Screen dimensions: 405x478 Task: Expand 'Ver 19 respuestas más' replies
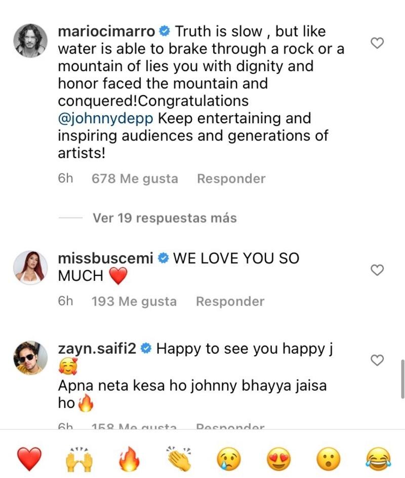pyautogui.click(x=165, y=218)
